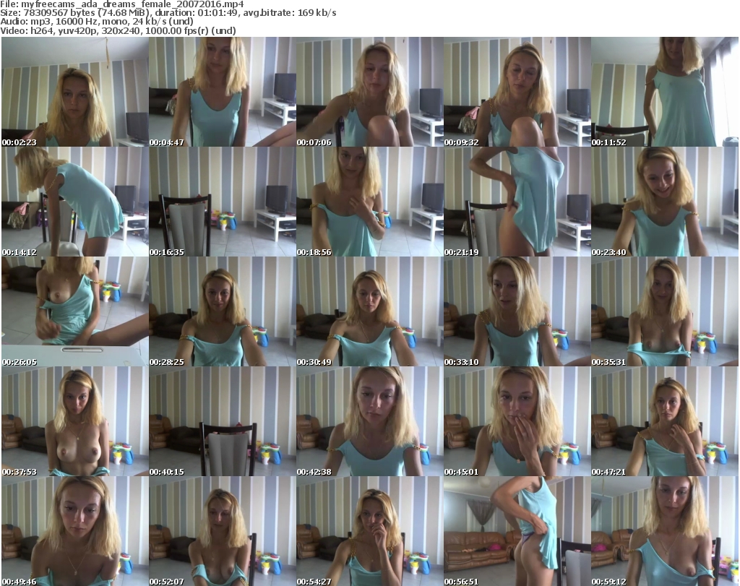
Task: Open the frame stamped 00:07:06
Action: [369, 92]
